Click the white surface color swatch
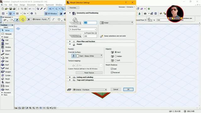The width and height of the screenshot is (201, 113). pyautogui.click(x=78, y=56)
